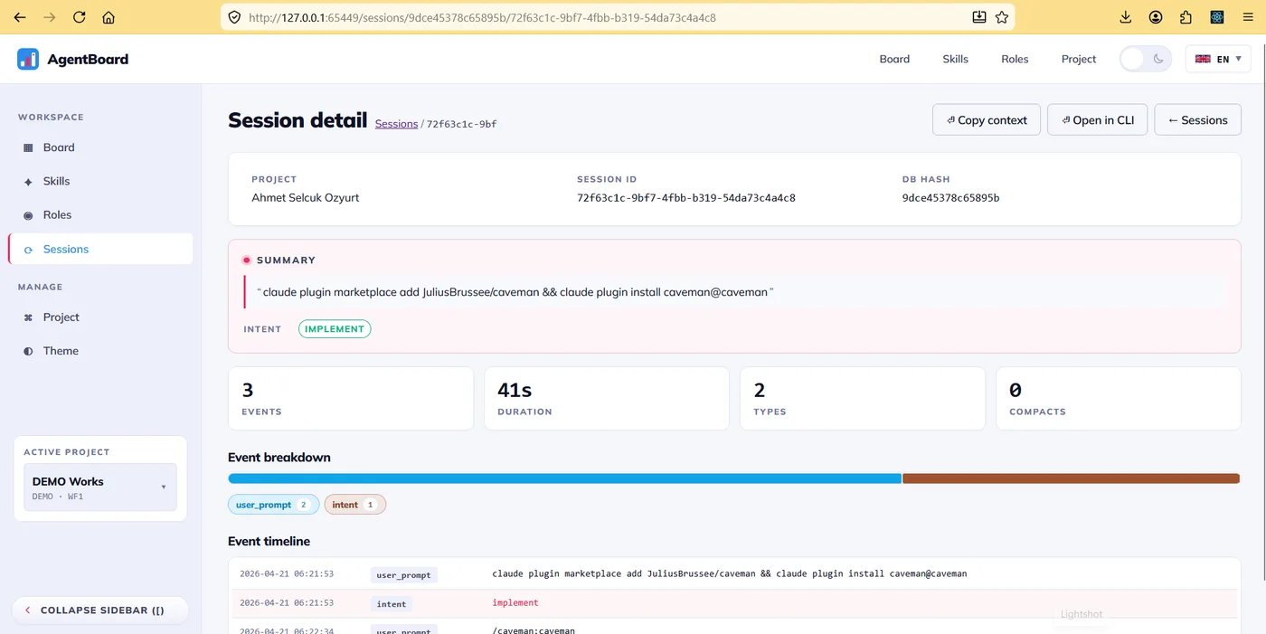Open the EN language dropdown
The image size is (1266, 634).
coord(1219,59)
